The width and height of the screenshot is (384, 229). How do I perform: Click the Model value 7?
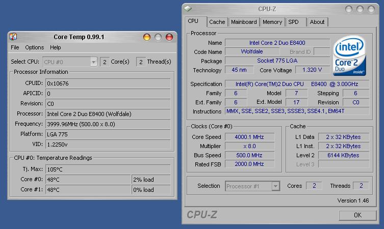pyautogui.click(x=296, y=93)
